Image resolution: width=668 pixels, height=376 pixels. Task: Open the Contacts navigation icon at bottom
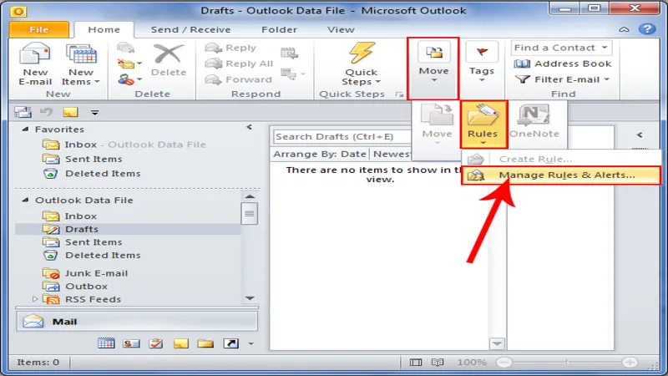[x=131, y=343]
